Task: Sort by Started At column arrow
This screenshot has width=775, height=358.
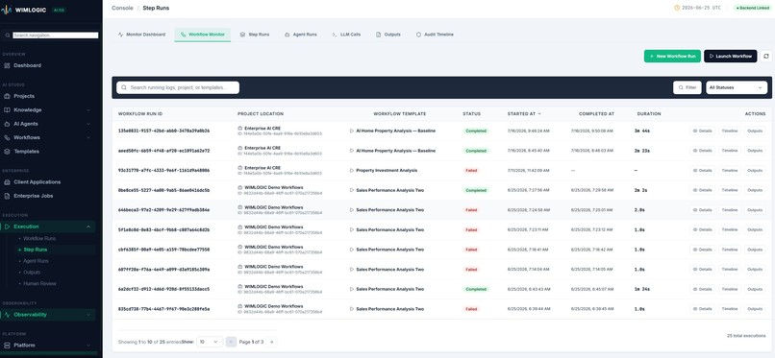Action: click(x=539, y=114)
